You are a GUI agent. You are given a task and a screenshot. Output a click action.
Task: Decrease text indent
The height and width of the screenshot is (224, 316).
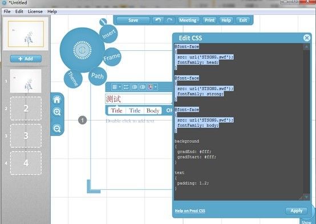point(134,87)
